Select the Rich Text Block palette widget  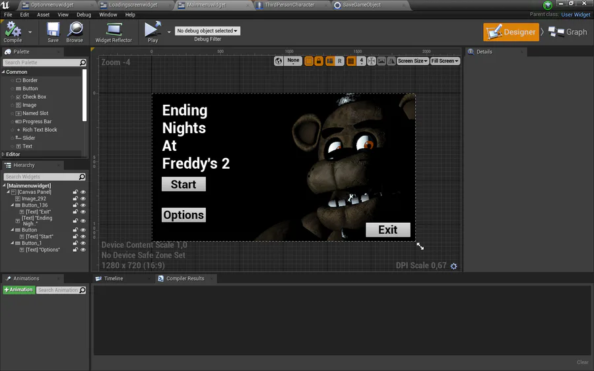pyautogui.click(x=40, y=130)
